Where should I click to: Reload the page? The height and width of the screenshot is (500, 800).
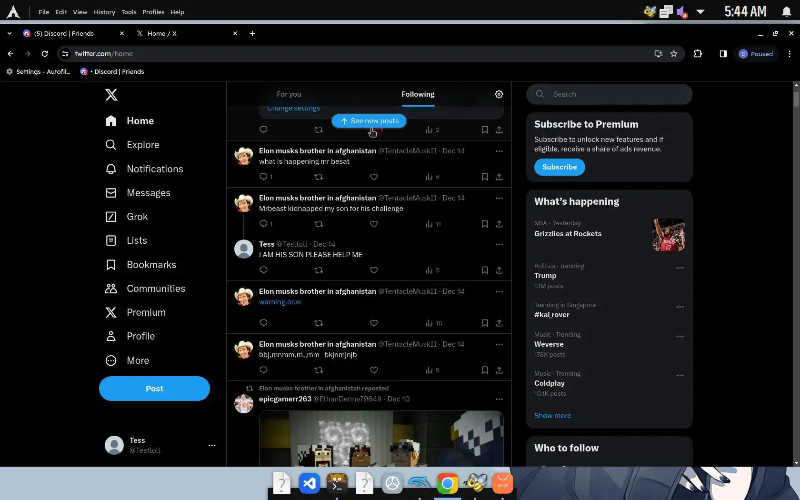pyautogui.click(x=45, y=54)
